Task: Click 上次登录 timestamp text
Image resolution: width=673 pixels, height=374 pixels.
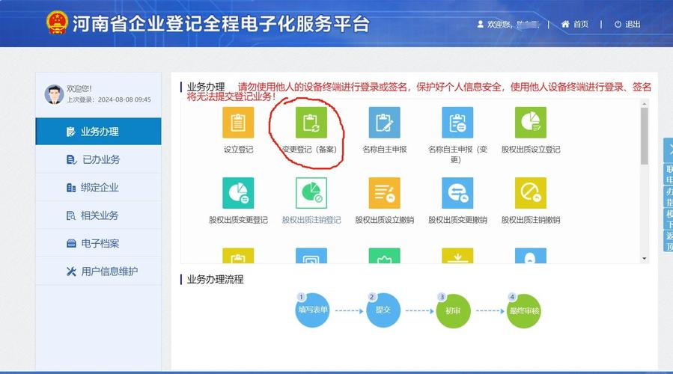Action: (x=109, y=99)
